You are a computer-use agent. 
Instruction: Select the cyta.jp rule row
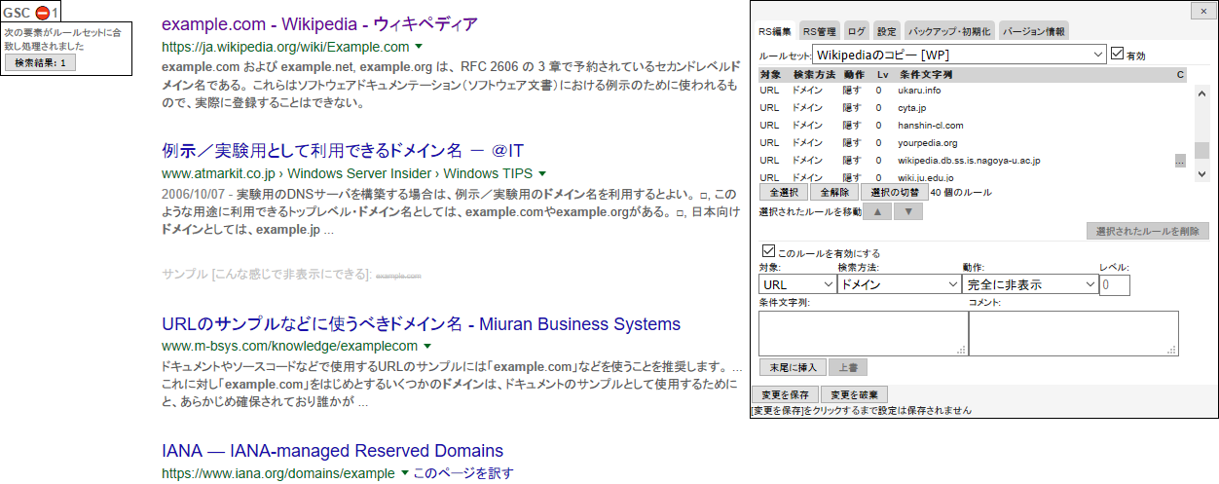[973, 108]
